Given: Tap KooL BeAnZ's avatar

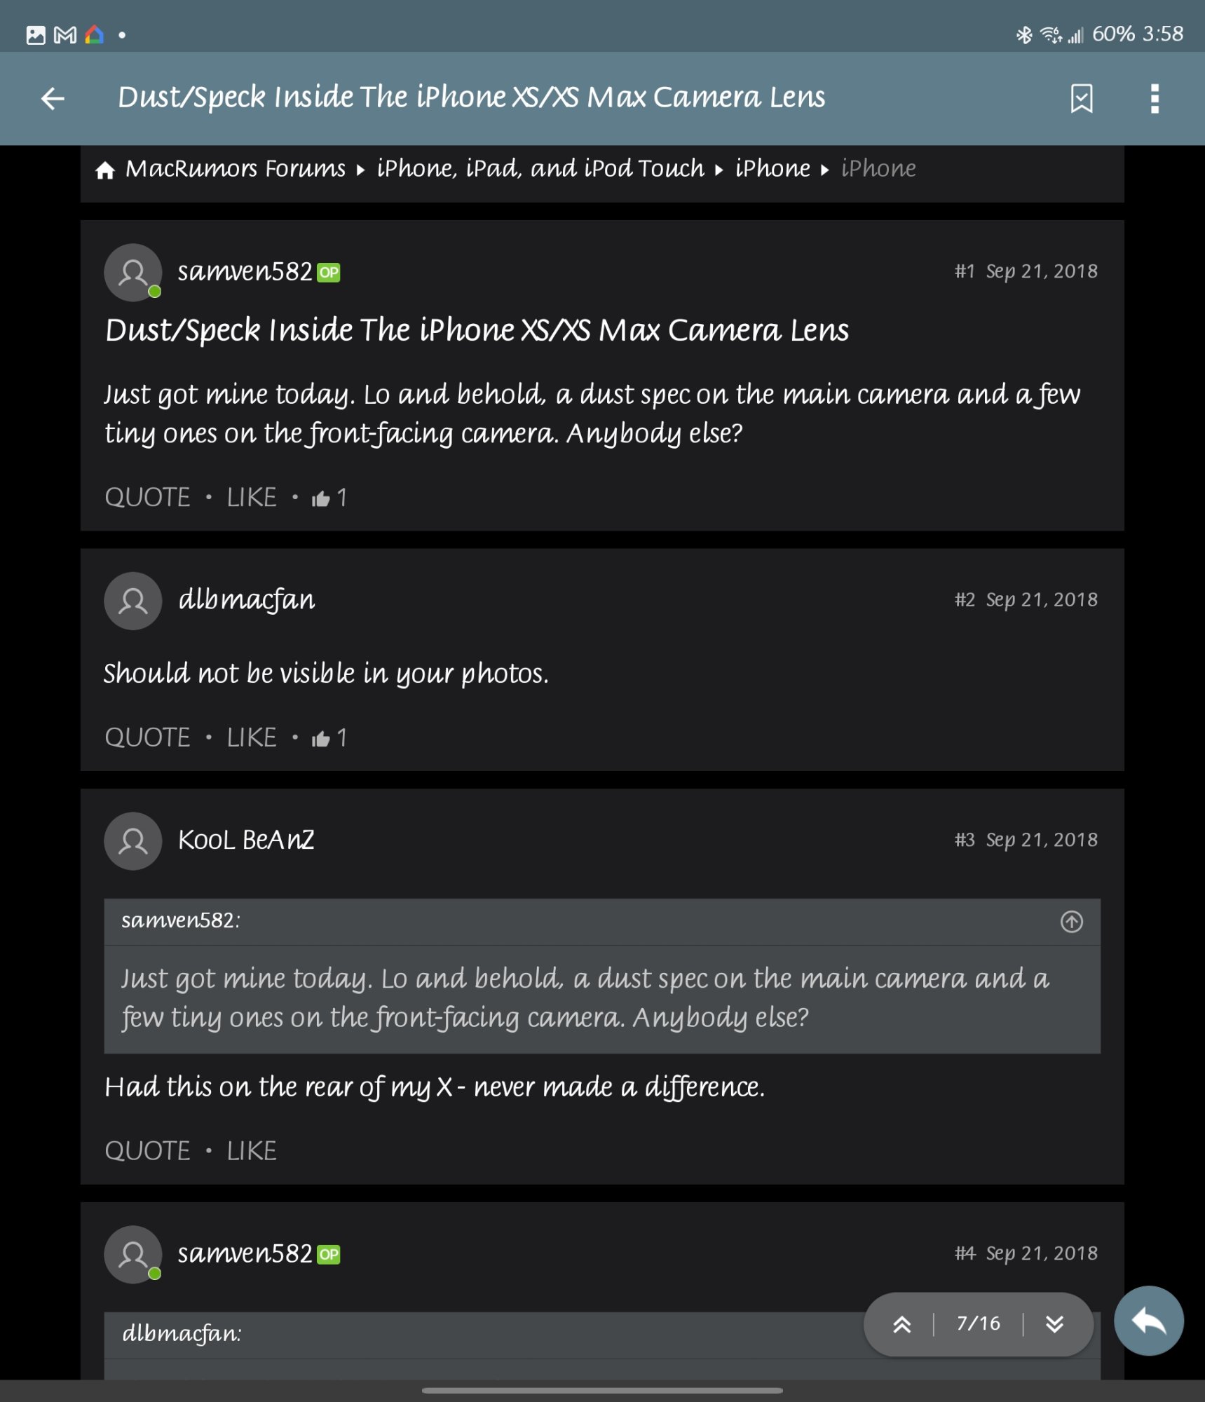Looking at the screenshot, I should point(133,841).
